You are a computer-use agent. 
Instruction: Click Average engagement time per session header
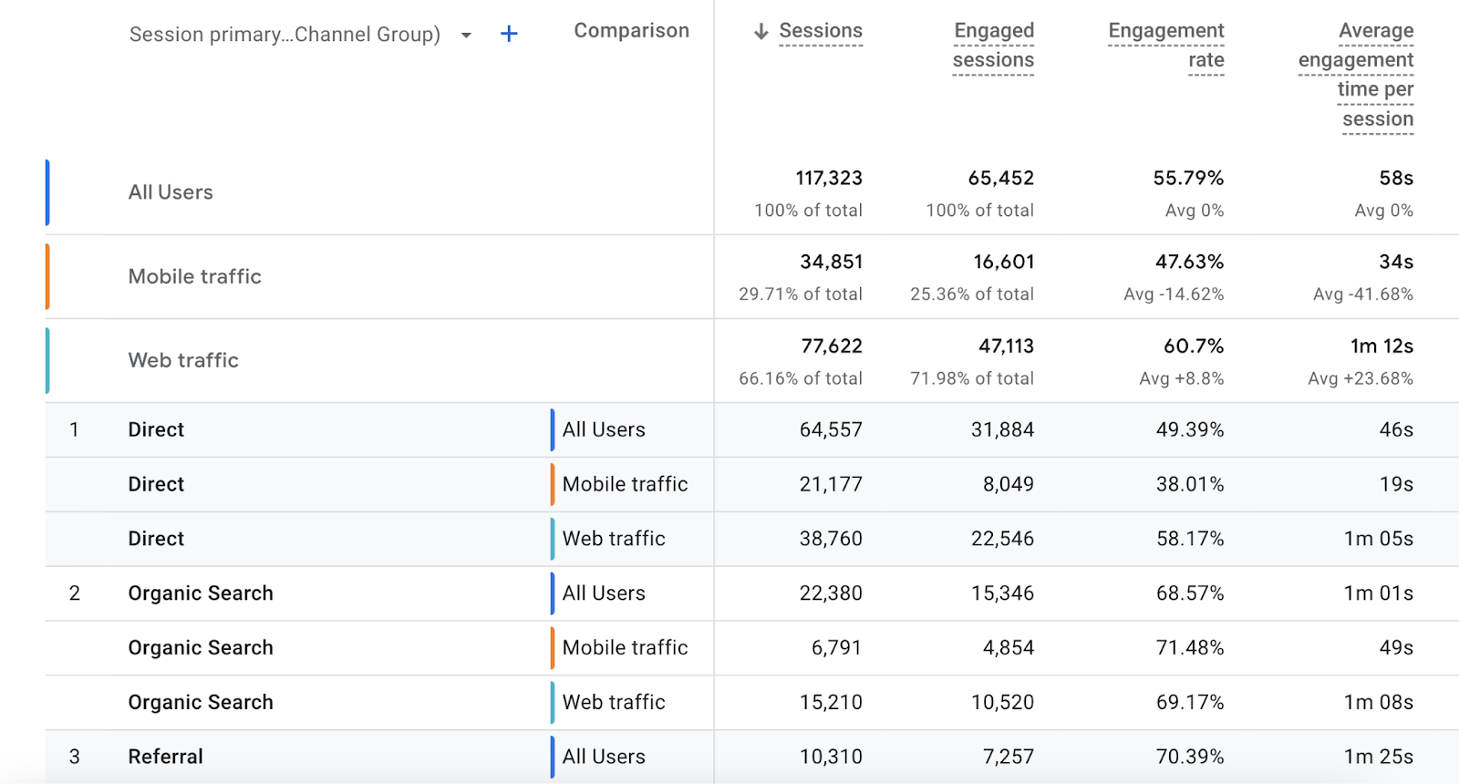coord(1357,75)
